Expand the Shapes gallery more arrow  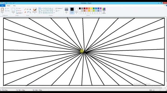(54, 13)
